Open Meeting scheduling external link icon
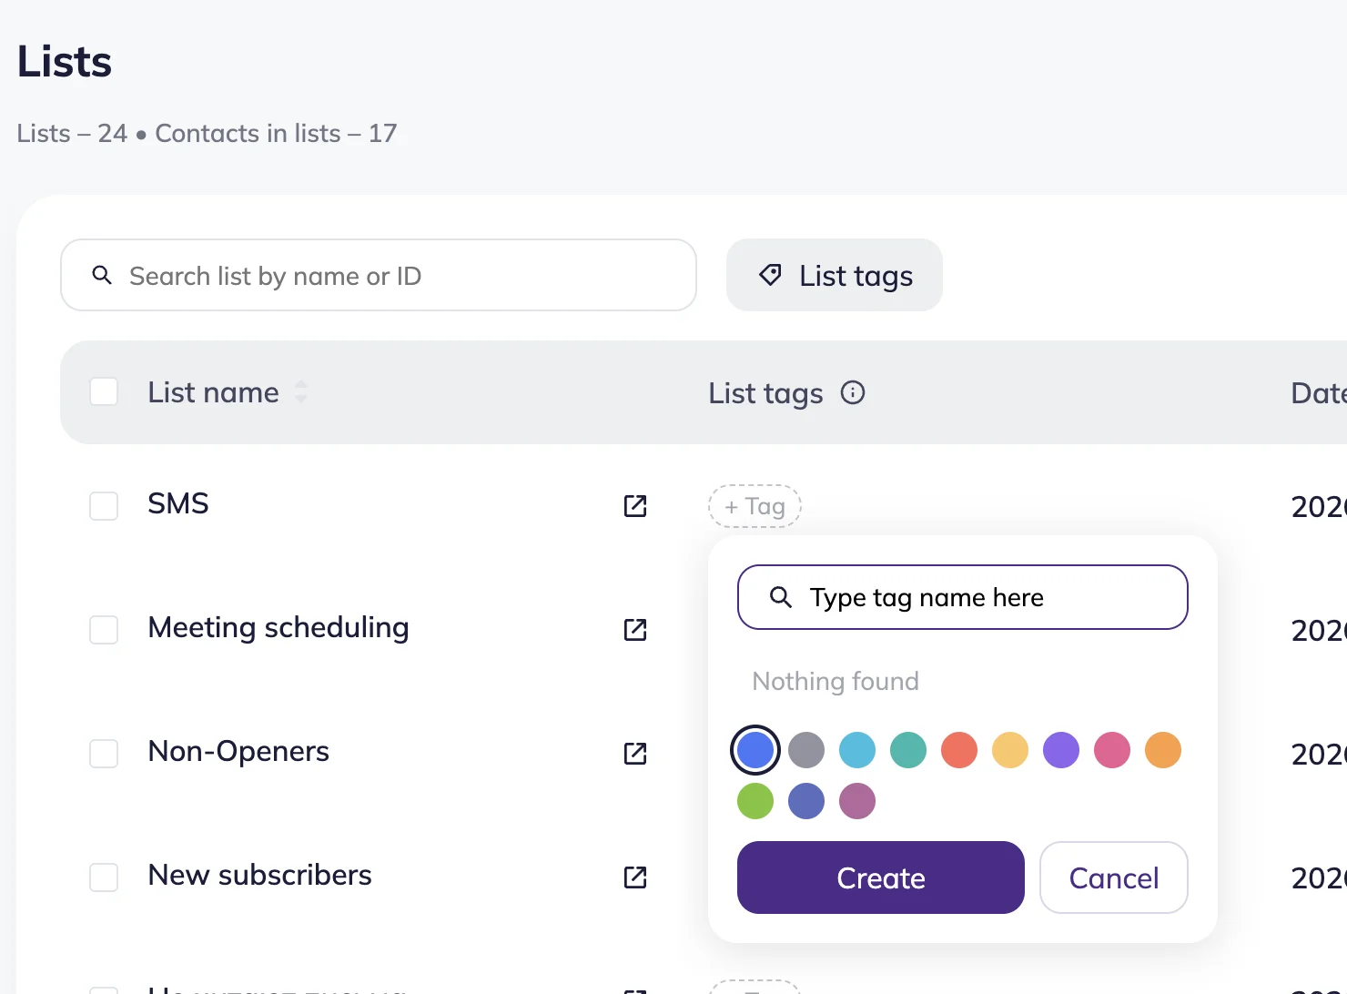The image size is (1347, 994). 635,630
